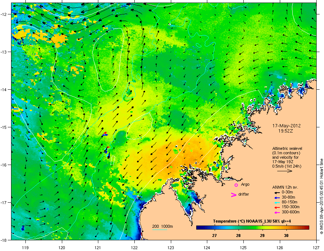324x251 pixels.
Task: Click the magenta 300-600m arrow legend symbol
Action: 277,212
